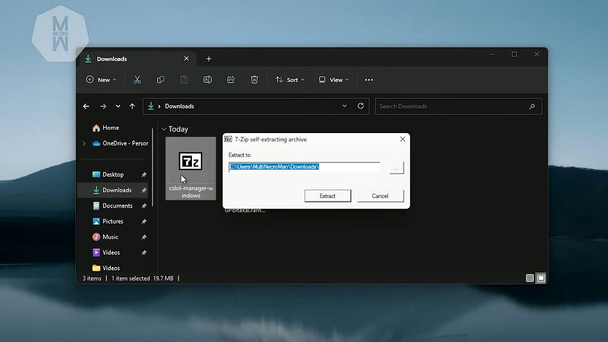Close the Downloads tab
Viewport: 608px width, 342px height.
186,58
